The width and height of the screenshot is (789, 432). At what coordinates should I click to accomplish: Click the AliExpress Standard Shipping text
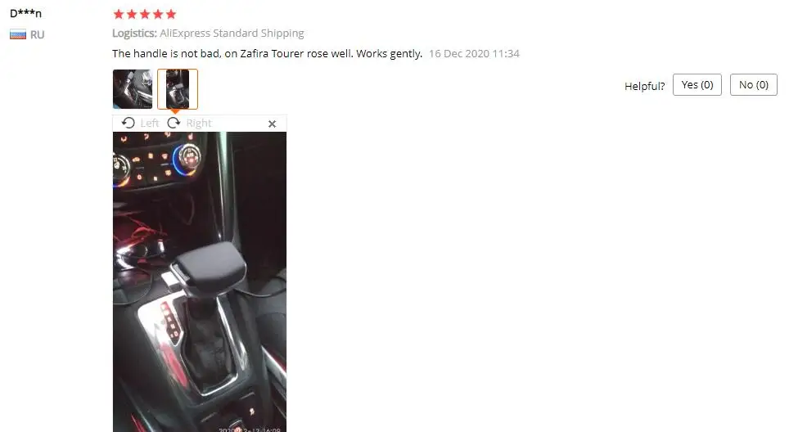[232, 34]
